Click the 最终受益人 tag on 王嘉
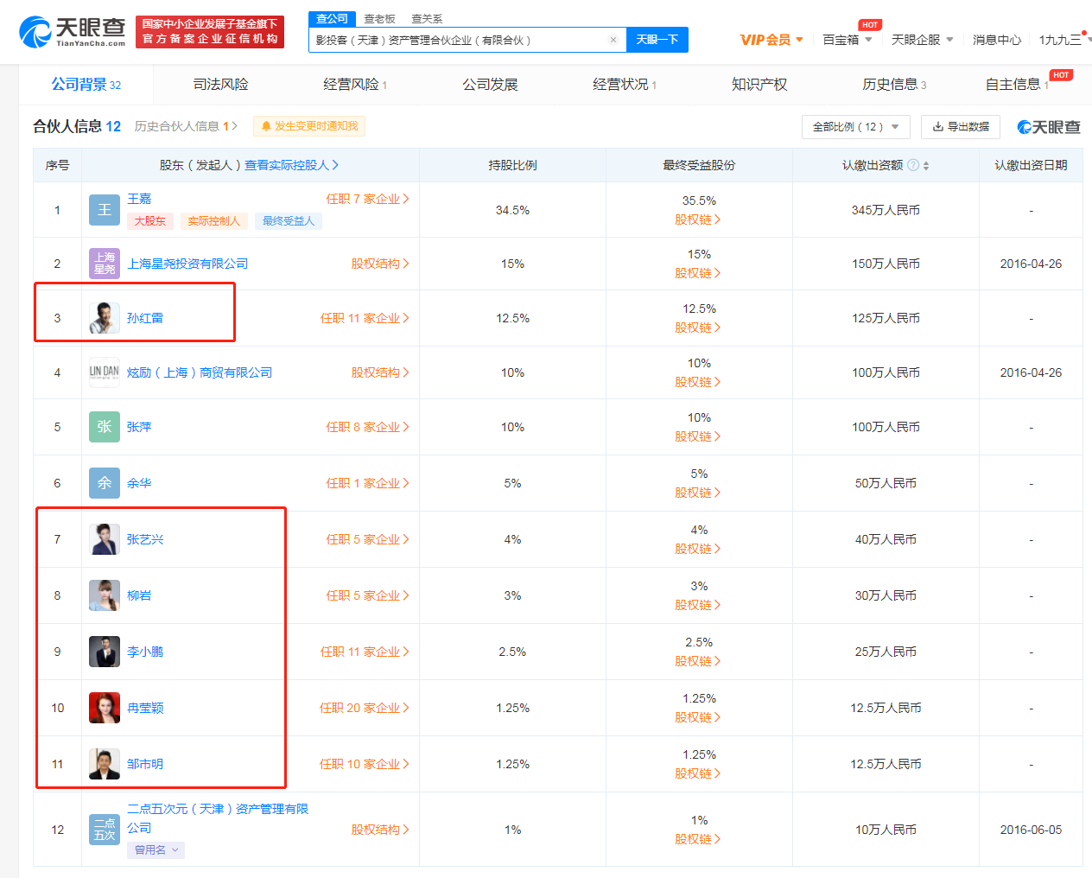This screenshot has height=878, width=1092. pyautogui.click(x=289, y=221)
